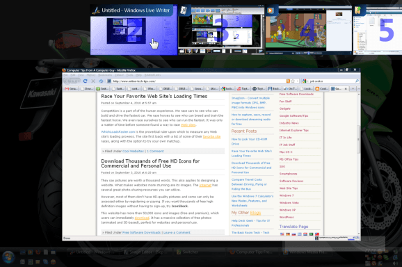Select the Explorer window thumbnail number 5

tap(378, 30)
